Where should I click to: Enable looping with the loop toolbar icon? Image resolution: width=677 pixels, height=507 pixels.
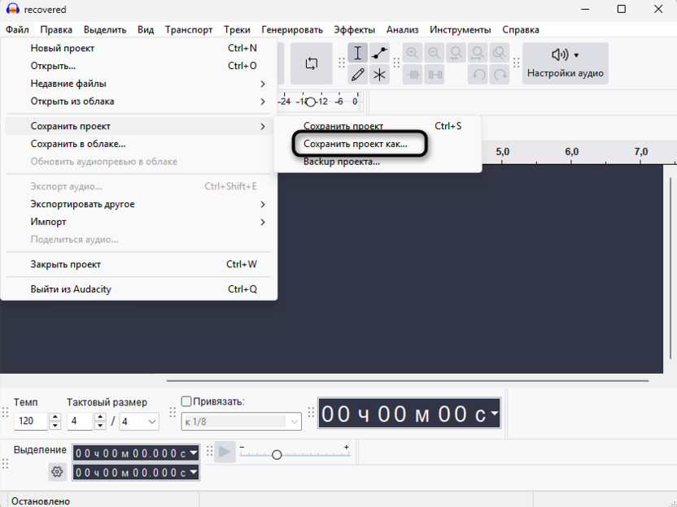[x=312, y=63]
